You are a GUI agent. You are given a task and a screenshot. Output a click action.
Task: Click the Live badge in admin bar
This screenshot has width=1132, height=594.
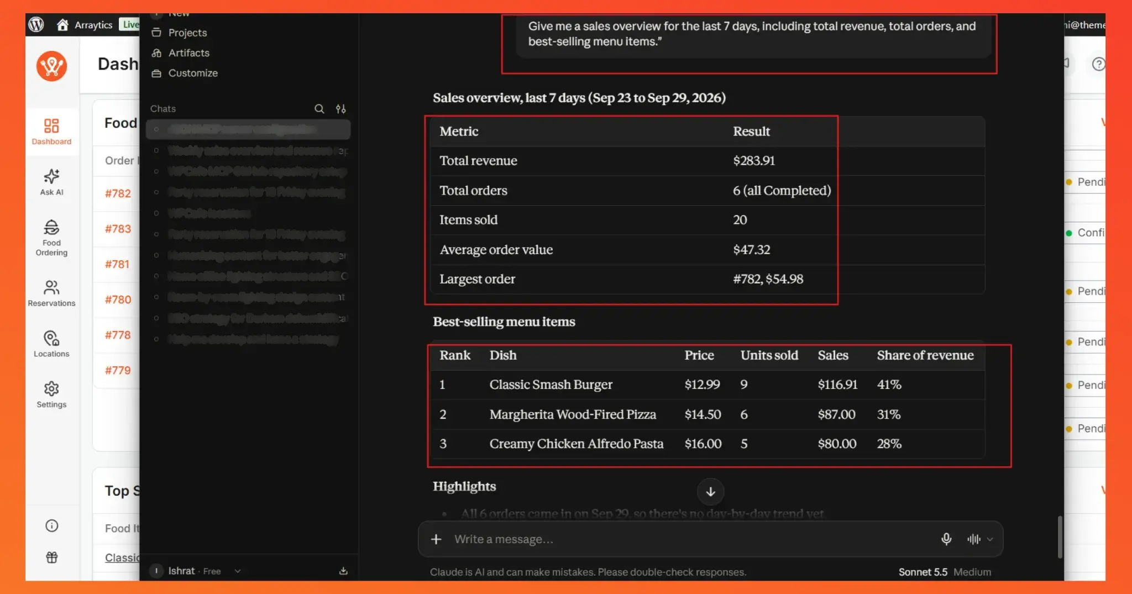(130, 24)
